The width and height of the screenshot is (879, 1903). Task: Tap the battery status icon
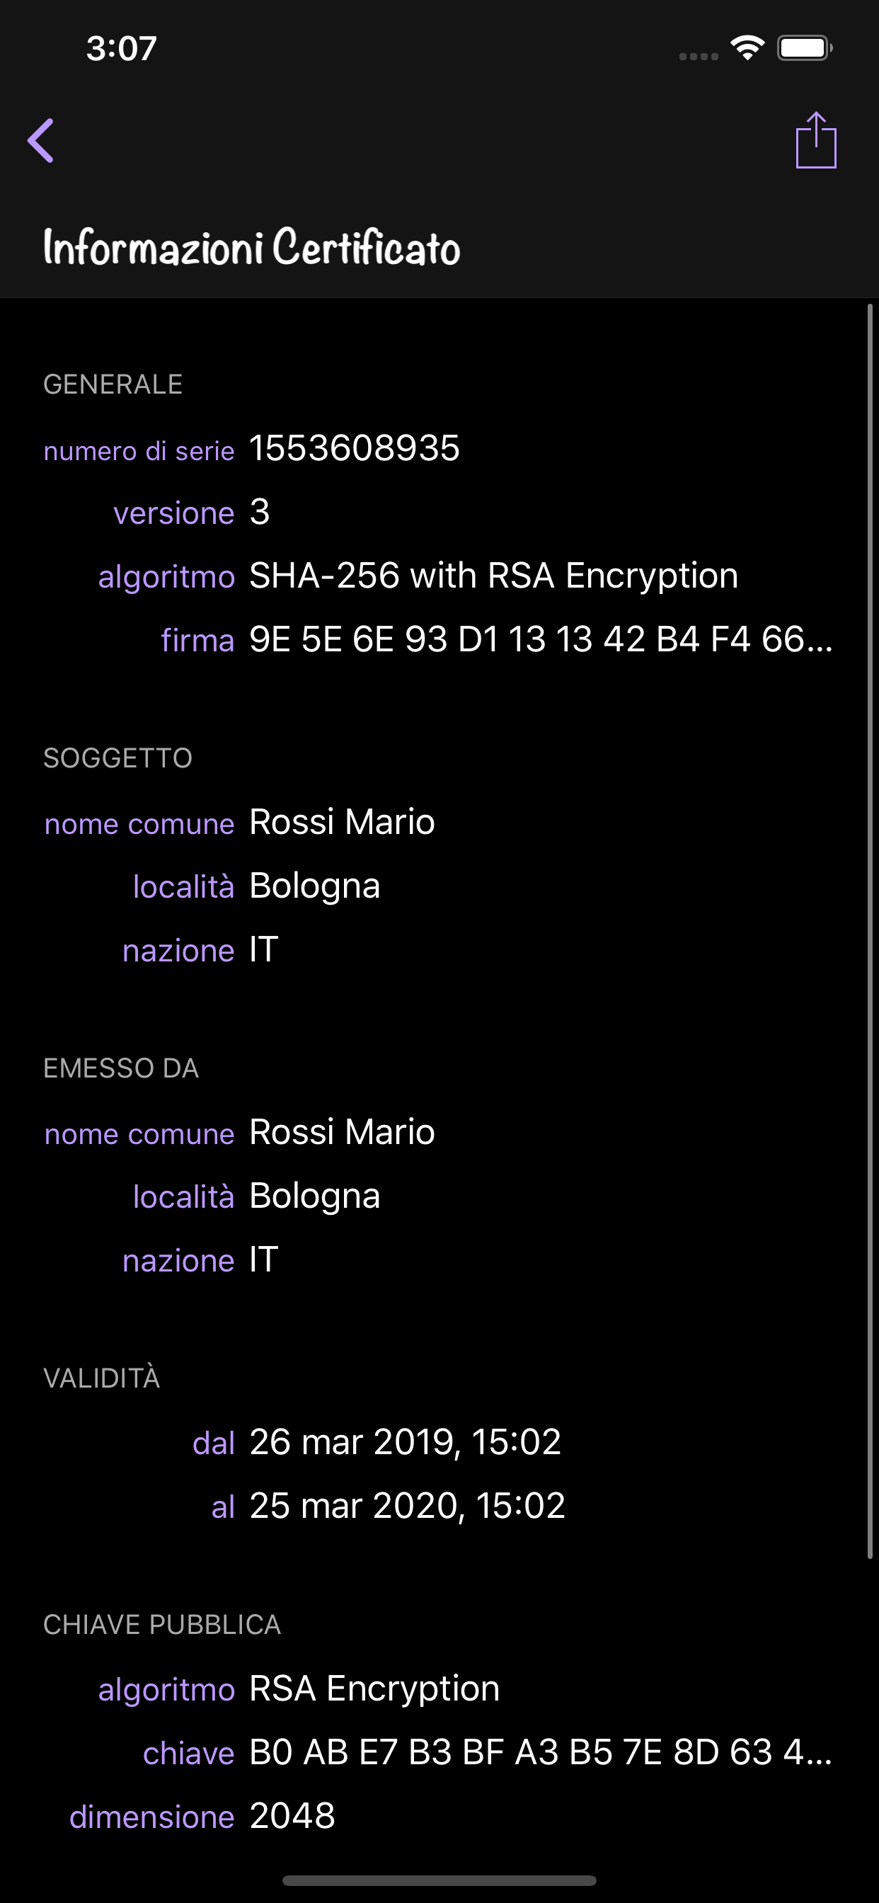coord(806,47)
